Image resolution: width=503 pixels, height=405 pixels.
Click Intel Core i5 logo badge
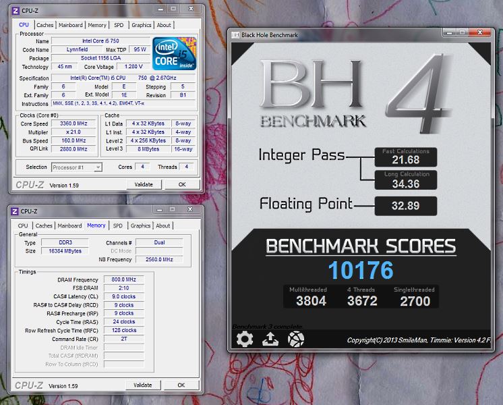pos(174,53)
